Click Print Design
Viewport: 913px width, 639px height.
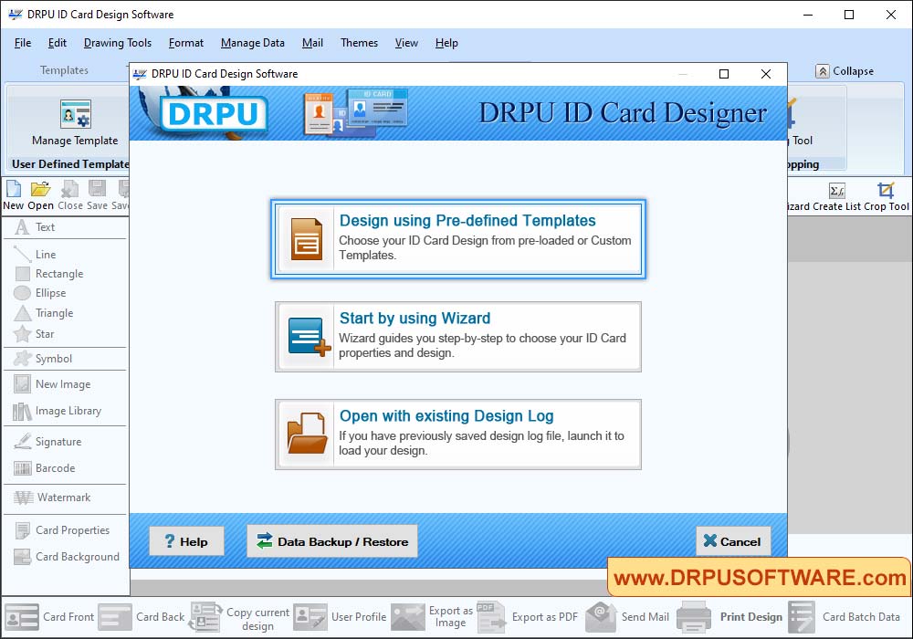point(730,617)
